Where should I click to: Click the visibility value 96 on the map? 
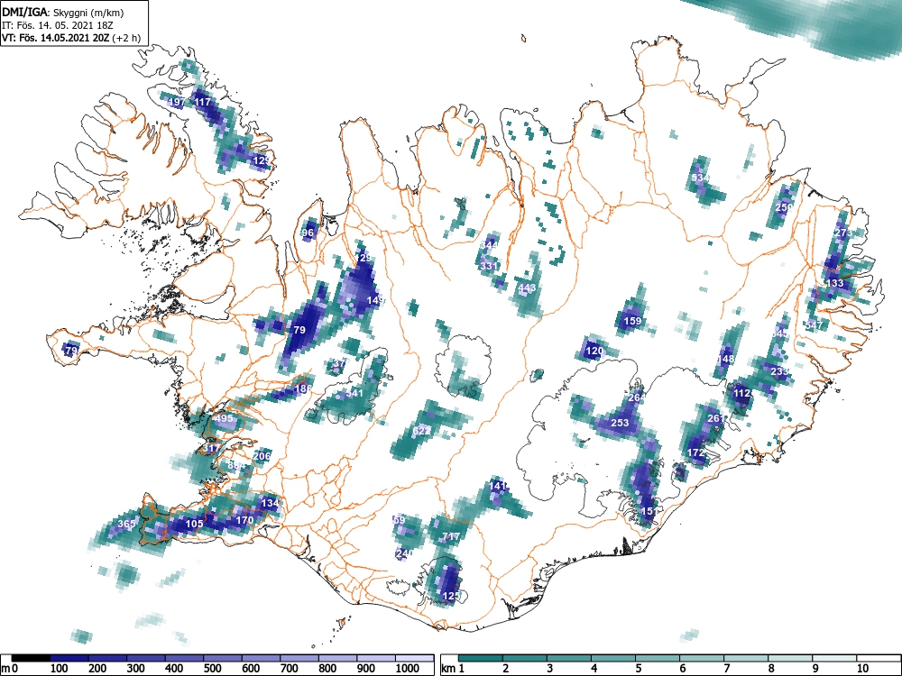click(x=308, y=233)
